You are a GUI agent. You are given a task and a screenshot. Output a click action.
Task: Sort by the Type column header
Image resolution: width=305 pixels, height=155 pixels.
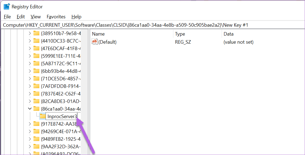[x=197, y=34]
